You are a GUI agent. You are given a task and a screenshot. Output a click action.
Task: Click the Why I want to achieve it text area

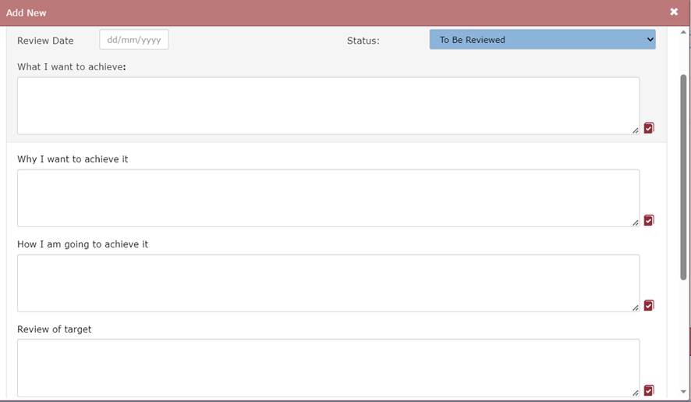pyautogui.click(x=328, y=198)
